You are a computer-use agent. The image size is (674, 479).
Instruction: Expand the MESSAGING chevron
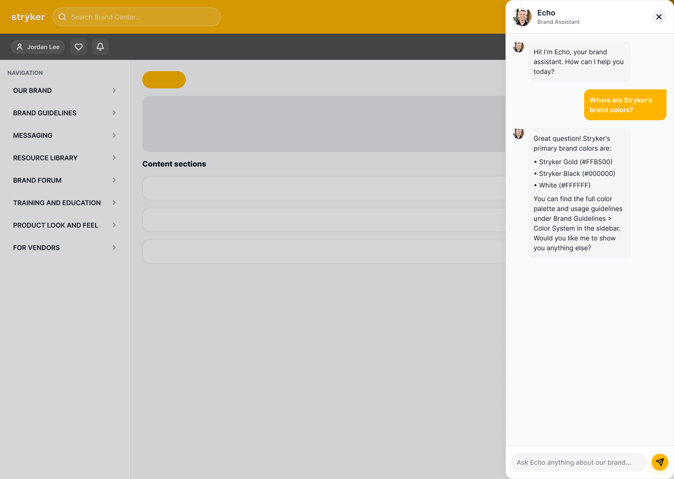tap(114, 135)
